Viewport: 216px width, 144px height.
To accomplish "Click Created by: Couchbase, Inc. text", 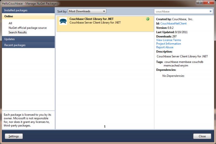I will pyautogui.click(x=174, y=19).
